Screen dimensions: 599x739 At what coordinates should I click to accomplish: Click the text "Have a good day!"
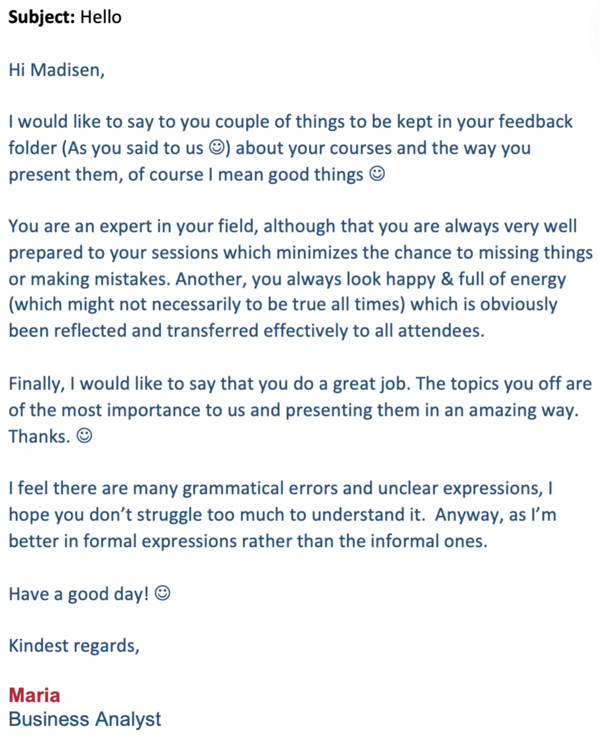click(x=79, y=594)
